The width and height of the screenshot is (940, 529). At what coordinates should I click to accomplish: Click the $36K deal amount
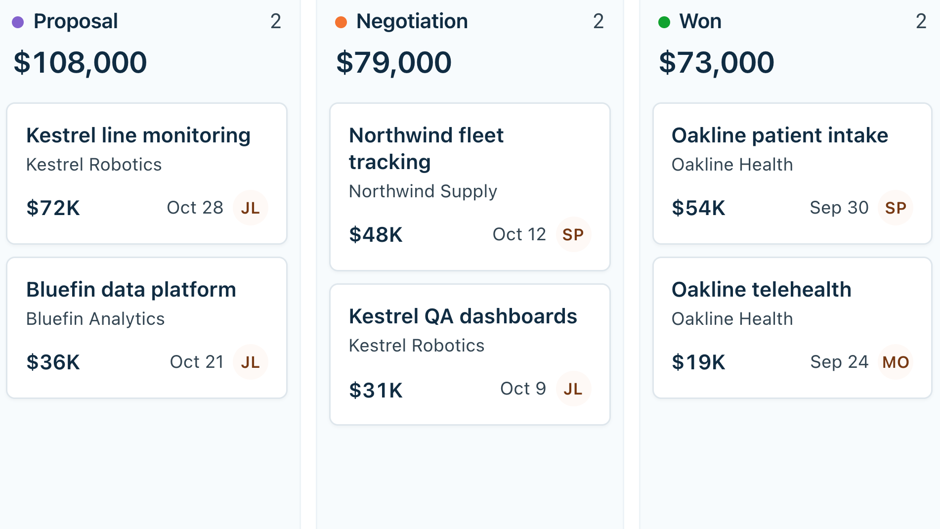53,362
